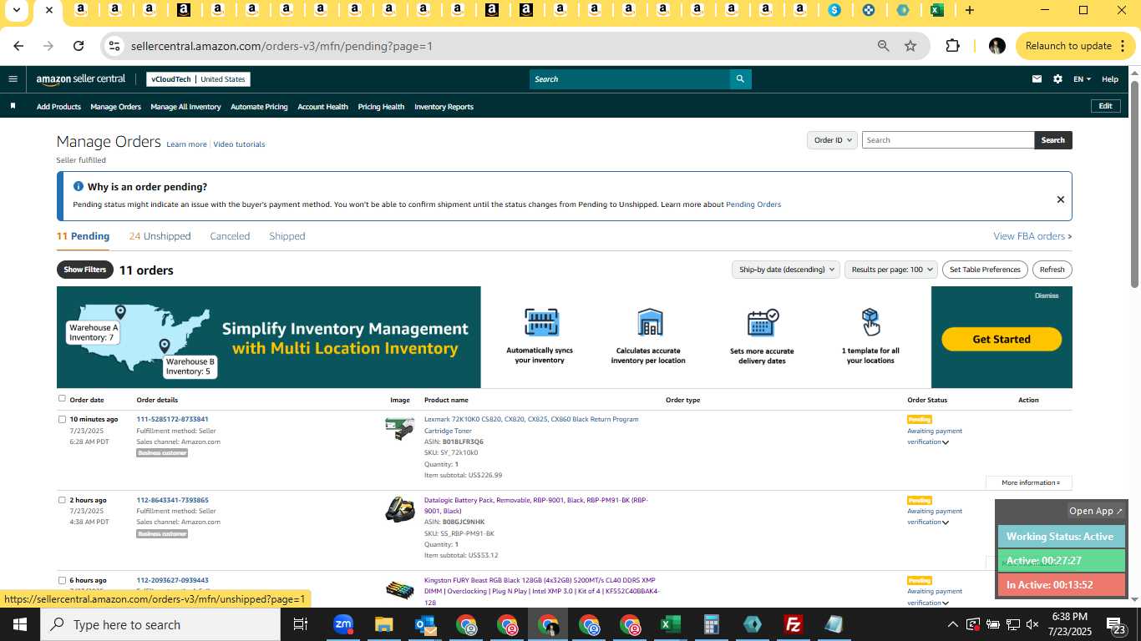
Task: Expand Awaiting payment verification for Datalogic order
Action: [946, 522]
